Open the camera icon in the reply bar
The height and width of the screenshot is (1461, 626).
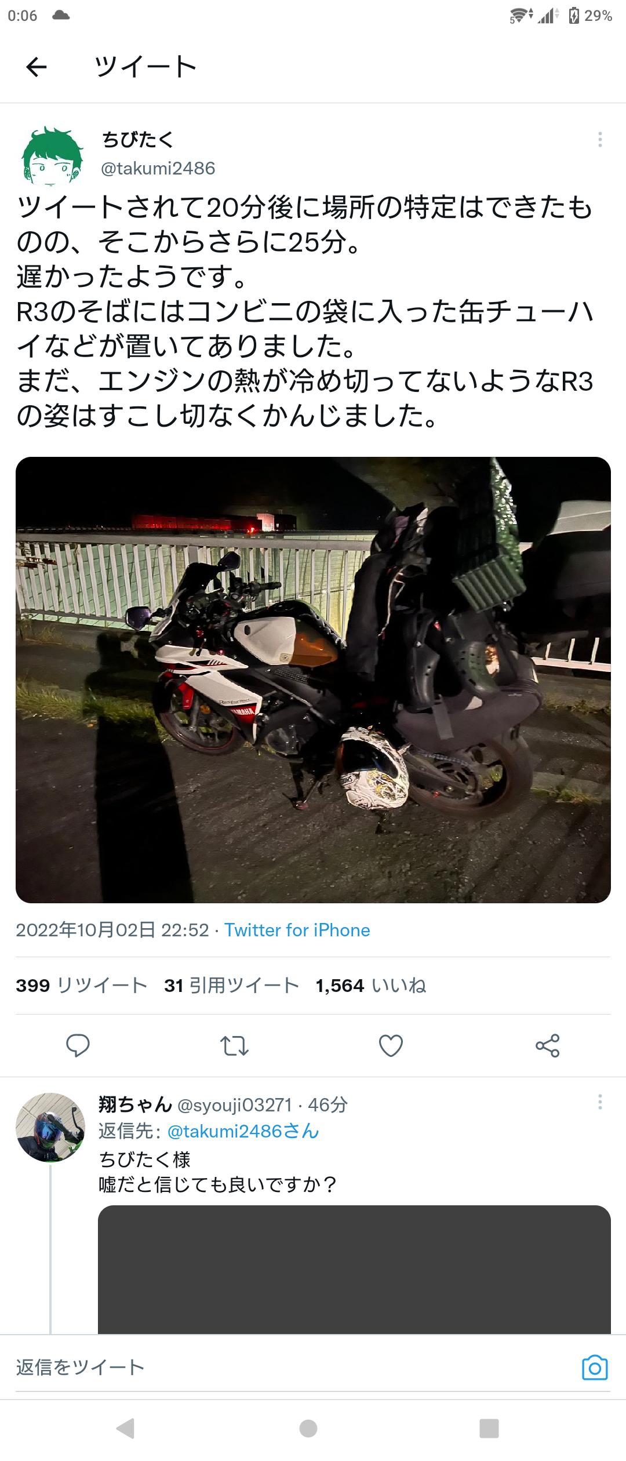tap(594, 1368)
